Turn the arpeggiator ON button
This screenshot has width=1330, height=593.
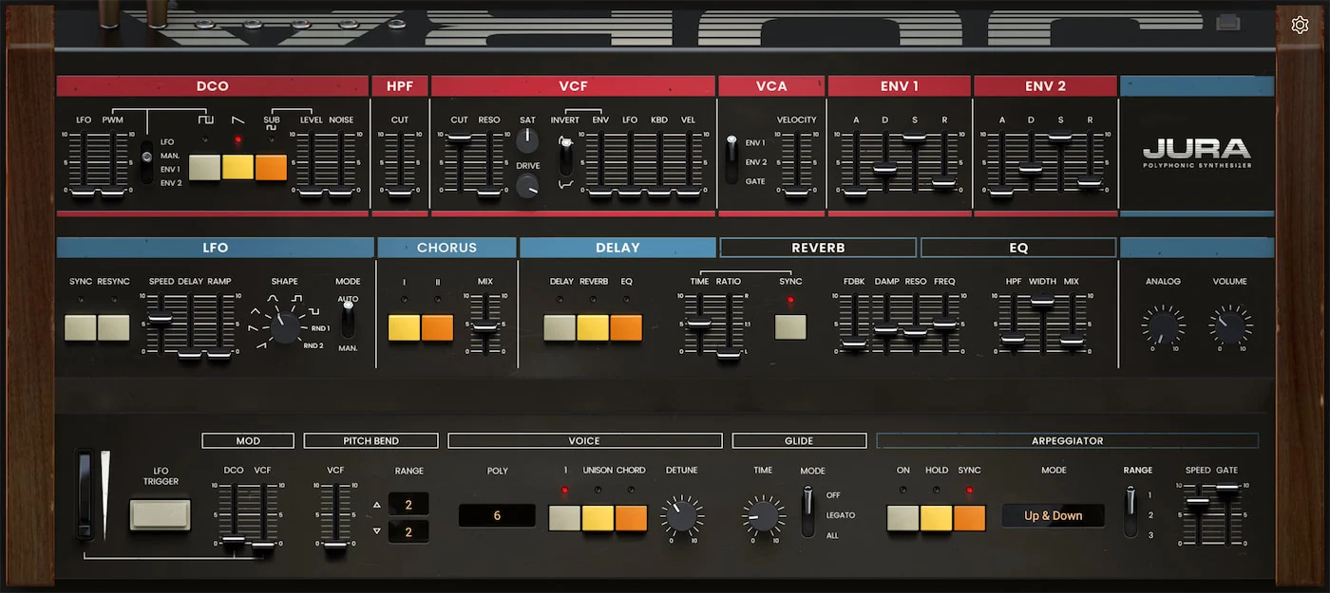point(902,518)
